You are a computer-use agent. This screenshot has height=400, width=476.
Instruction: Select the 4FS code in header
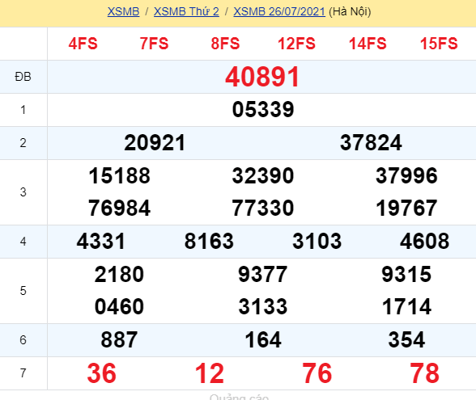pos(83,44)
